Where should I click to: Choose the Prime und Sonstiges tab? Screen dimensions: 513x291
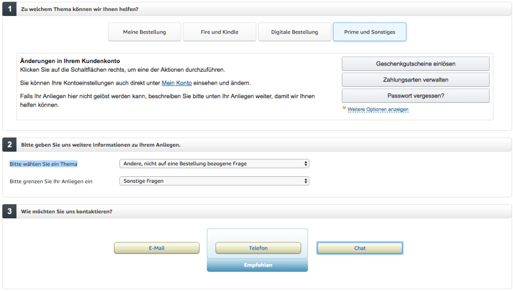click(x=369, y=32)
